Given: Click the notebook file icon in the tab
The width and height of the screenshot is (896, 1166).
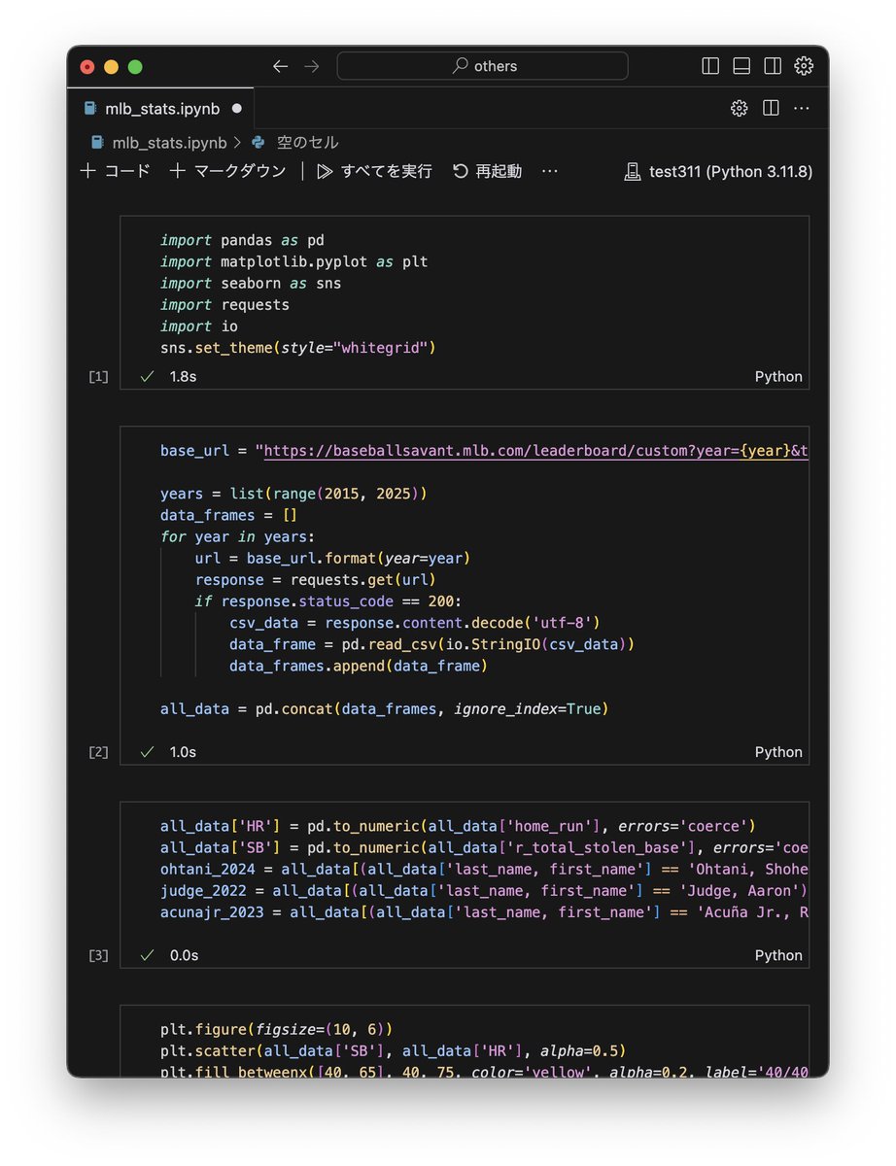Looking at the screenshot, I should coord(90,108).
